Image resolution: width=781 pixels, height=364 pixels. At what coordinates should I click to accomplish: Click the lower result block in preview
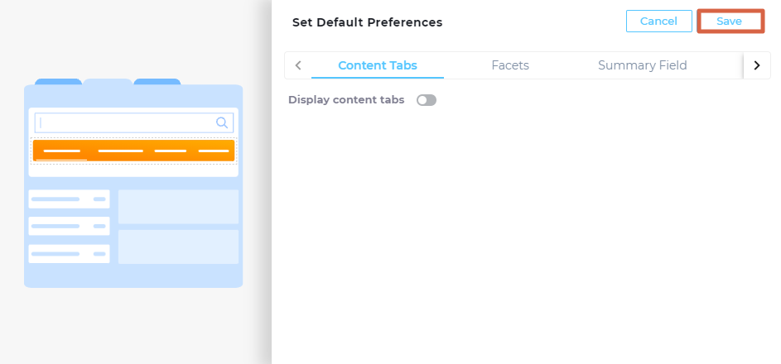[178, 247]
